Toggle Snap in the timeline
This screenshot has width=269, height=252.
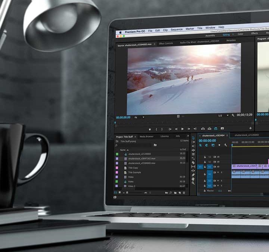click(x=206, y=145)
